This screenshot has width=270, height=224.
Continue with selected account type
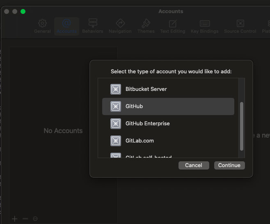[x=229, y=165]
